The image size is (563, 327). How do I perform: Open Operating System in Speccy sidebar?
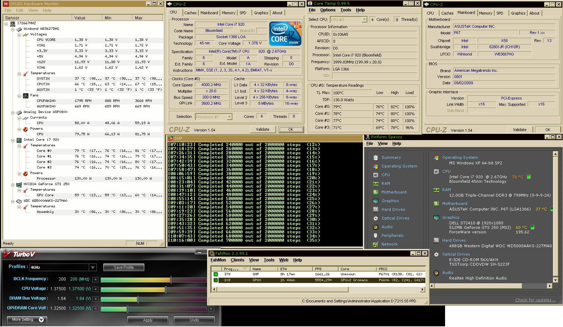[x=399, y=166]
